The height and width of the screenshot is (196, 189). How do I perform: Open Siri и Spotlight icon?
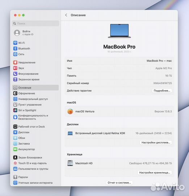pyautogui.click(x=15, y=110)
